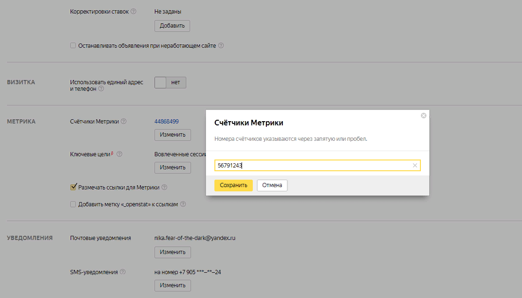Click the counter number input field
This screenshot has width=522, height=298.
pos(314,165)
